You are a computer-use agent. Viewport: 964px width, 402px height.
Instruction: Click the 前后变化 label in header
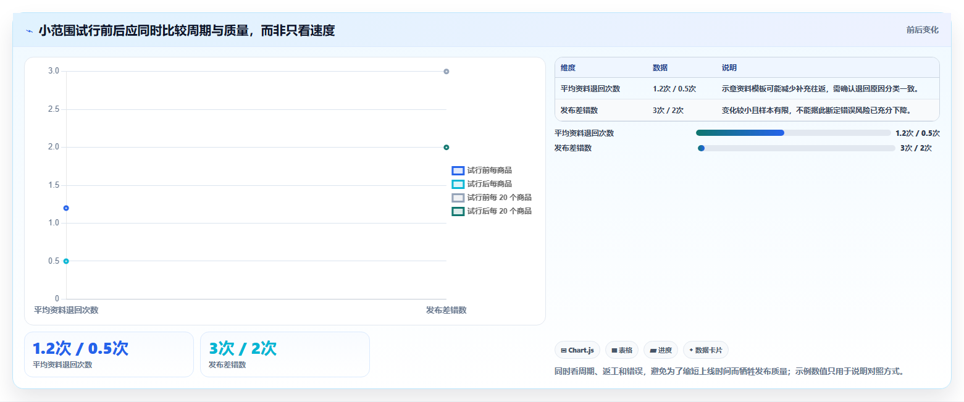pyautogui.click(x=923, y=30)
